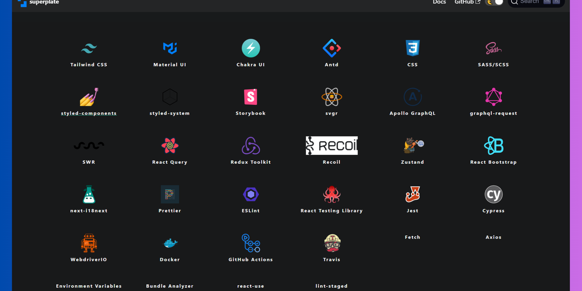Pick the SASS/SCSS pink logo
This screenshot has width=582, height=291.
pos(494,48)
